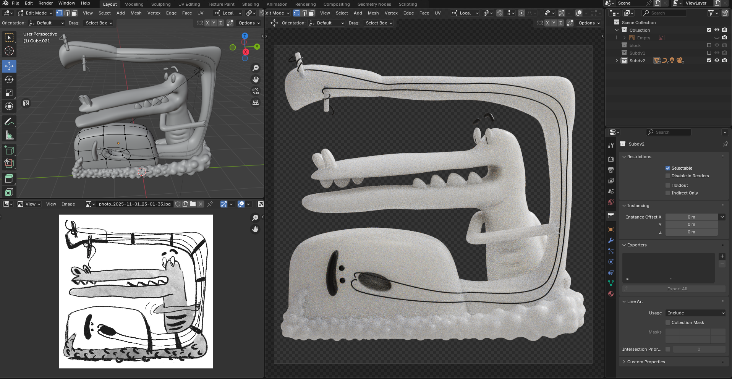Hide the Subdv2 collection in viewport
The height and width of the screenshot is (379, 732).
tap(717, 60)
